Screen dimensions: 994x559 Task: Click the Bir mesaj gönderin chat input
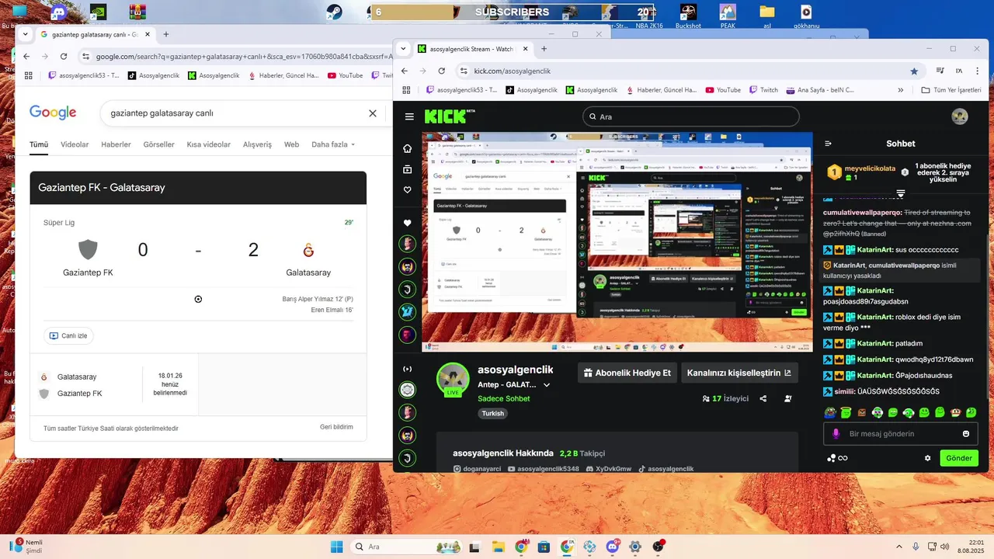(901, 434)
